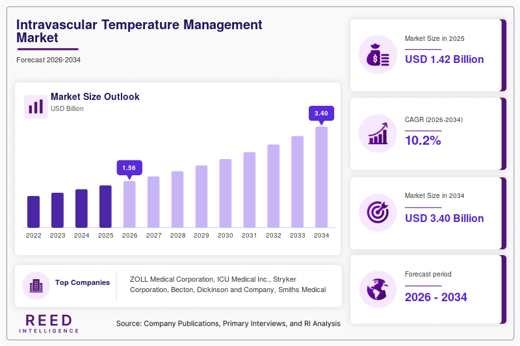Screen dimensions: 520x346
Task: Click the 2028 axis label
Action: point(177,236)
